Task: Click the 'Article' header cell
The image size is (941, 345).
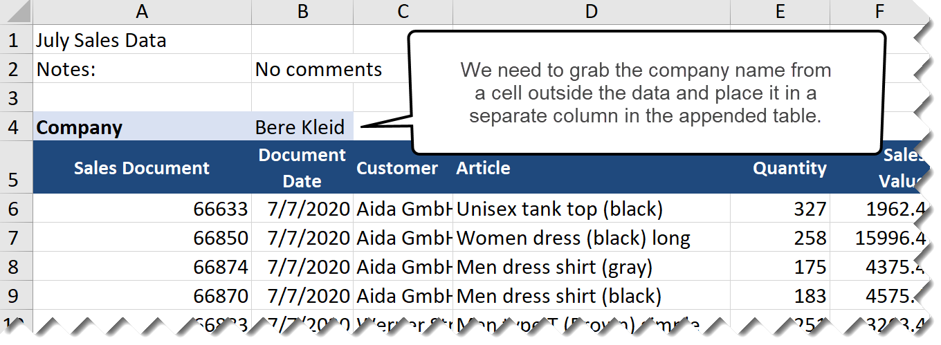Action: [591, 167]
